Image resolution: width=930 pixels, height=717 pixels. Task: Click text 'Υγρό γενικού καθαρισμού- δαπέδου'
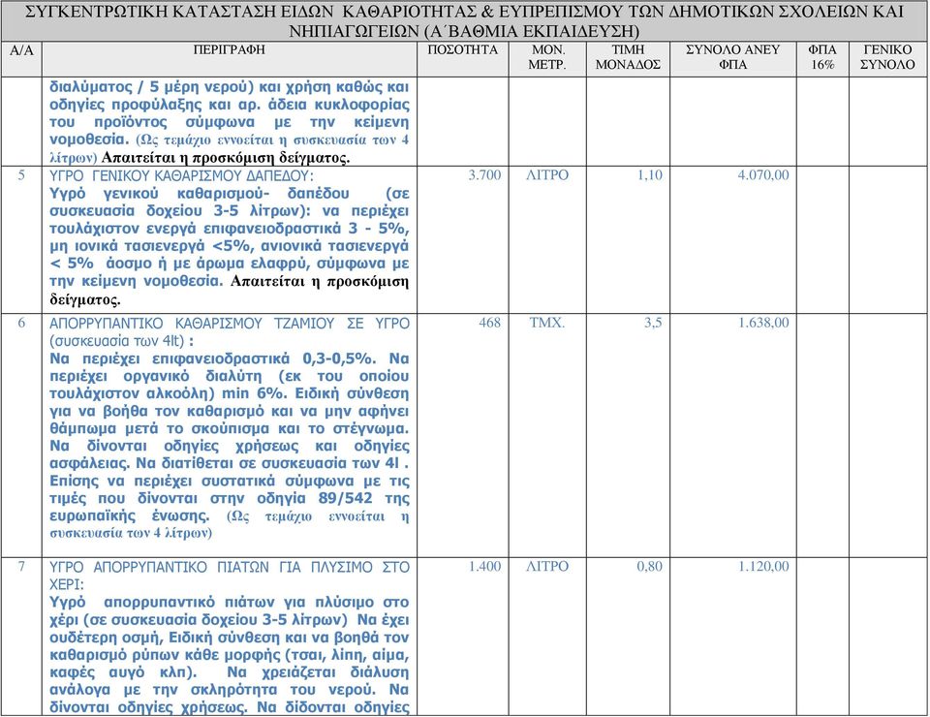(200, 194)
